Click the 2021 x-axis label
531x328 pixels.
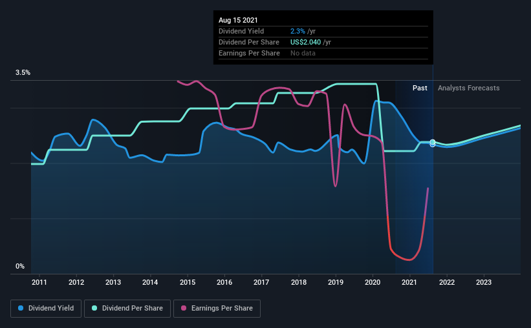click(409, 282)
